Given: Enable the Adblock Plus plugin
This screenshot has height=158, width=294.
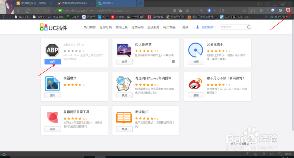Looking at the screenshot, I should click(x=53, y=62).
